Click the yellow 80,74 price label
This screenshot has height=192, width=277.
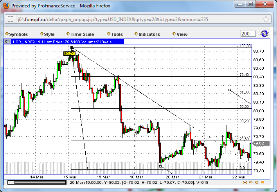tap(69, 53)
